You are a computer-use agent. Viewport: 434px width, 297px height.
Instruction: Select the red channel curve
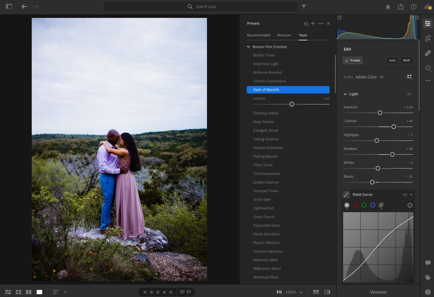coord(355,205)
